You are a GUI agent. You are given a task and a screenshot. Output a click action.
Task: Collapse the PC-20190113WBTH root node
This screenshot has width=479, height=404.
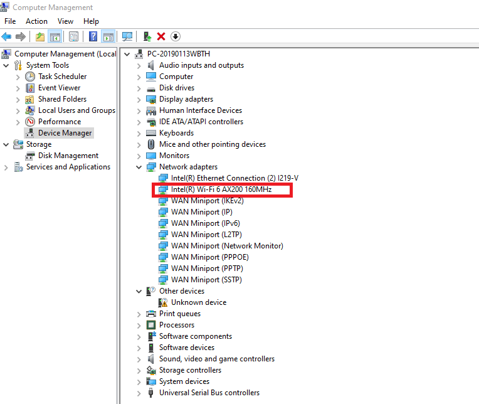pos(127,55)
